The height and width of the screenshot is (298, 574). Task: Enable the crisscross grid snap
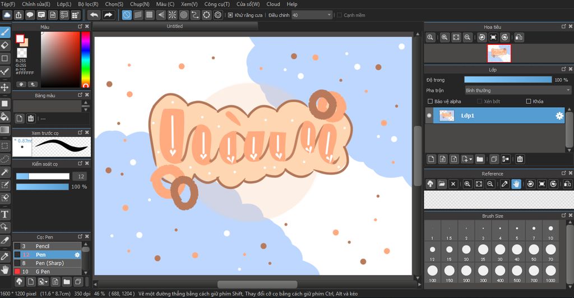tap(149, 15)
